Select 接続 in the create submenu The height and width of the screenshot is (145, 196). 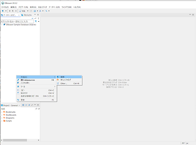pyautogui.click(x=62, y=77)
